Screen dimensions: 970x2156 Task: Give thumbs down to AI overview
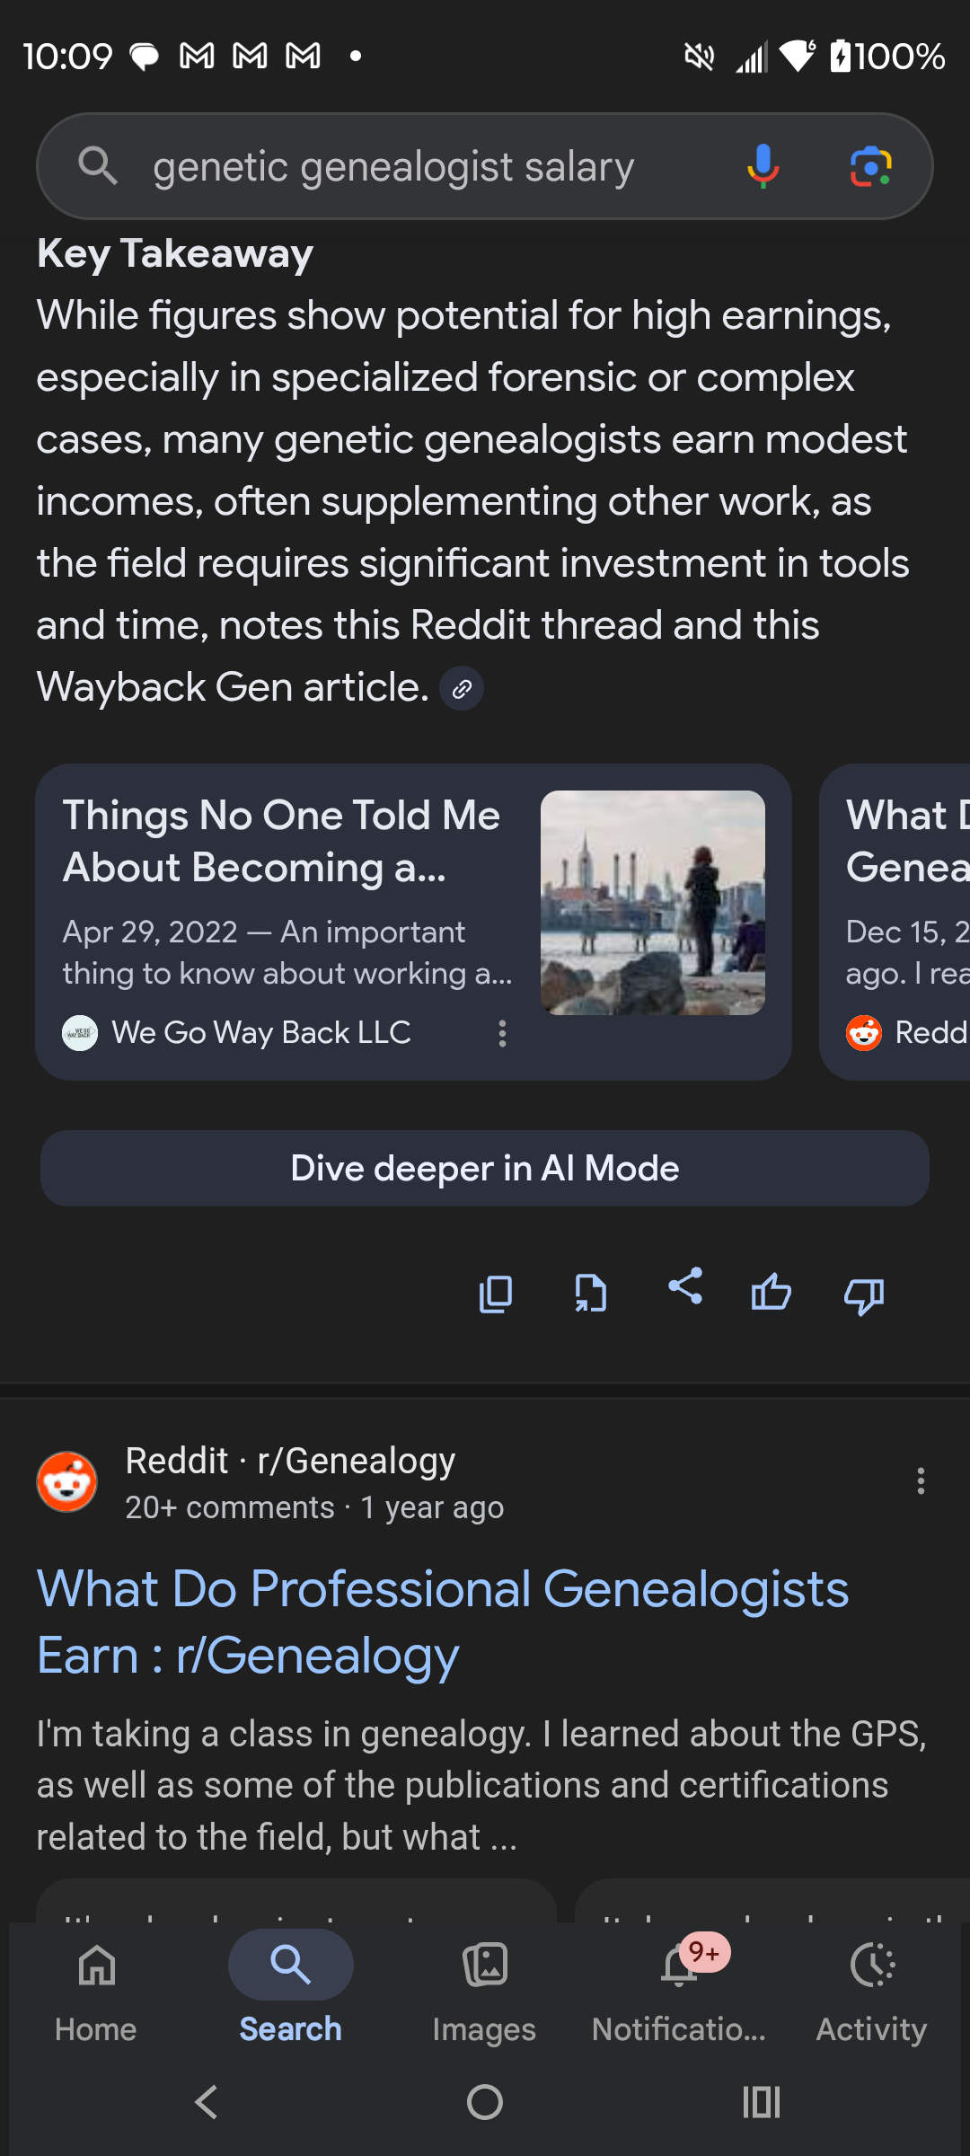click(x=864, y=1295)
